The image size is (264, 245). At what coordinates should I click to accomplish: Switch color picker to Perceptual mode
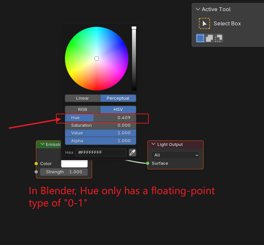[118, 98]
